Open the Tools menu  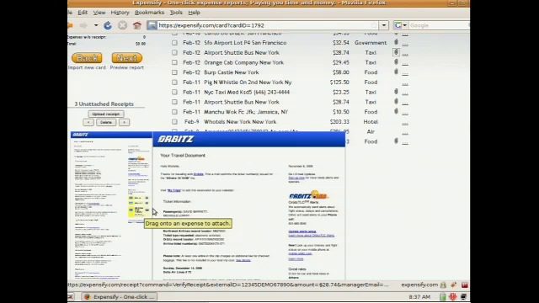(x=176, y=13)
